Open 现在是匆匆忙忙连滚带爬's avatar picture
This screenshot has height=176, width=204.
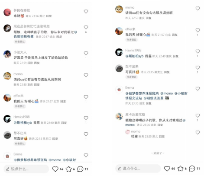click(x=7, y=28)
